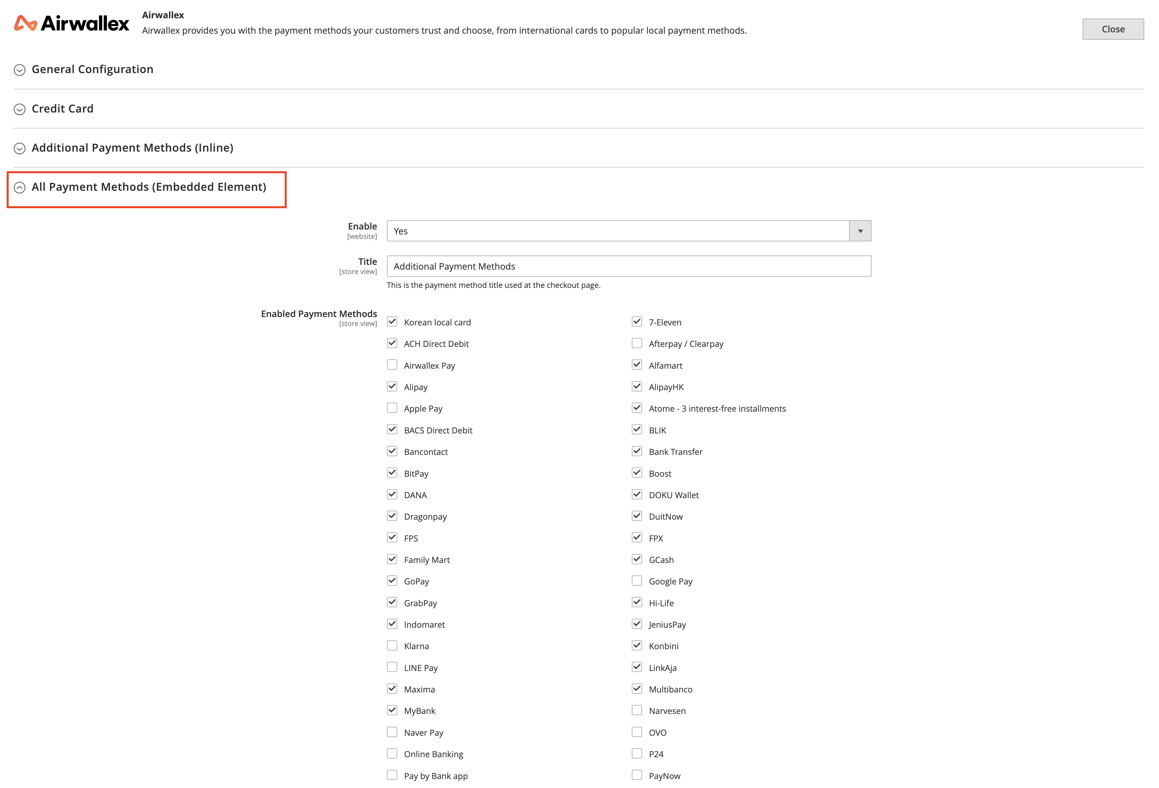Enable the P24 checkbox
The width and height of the screenshot is (1159, 788).
tap(637, 754)
